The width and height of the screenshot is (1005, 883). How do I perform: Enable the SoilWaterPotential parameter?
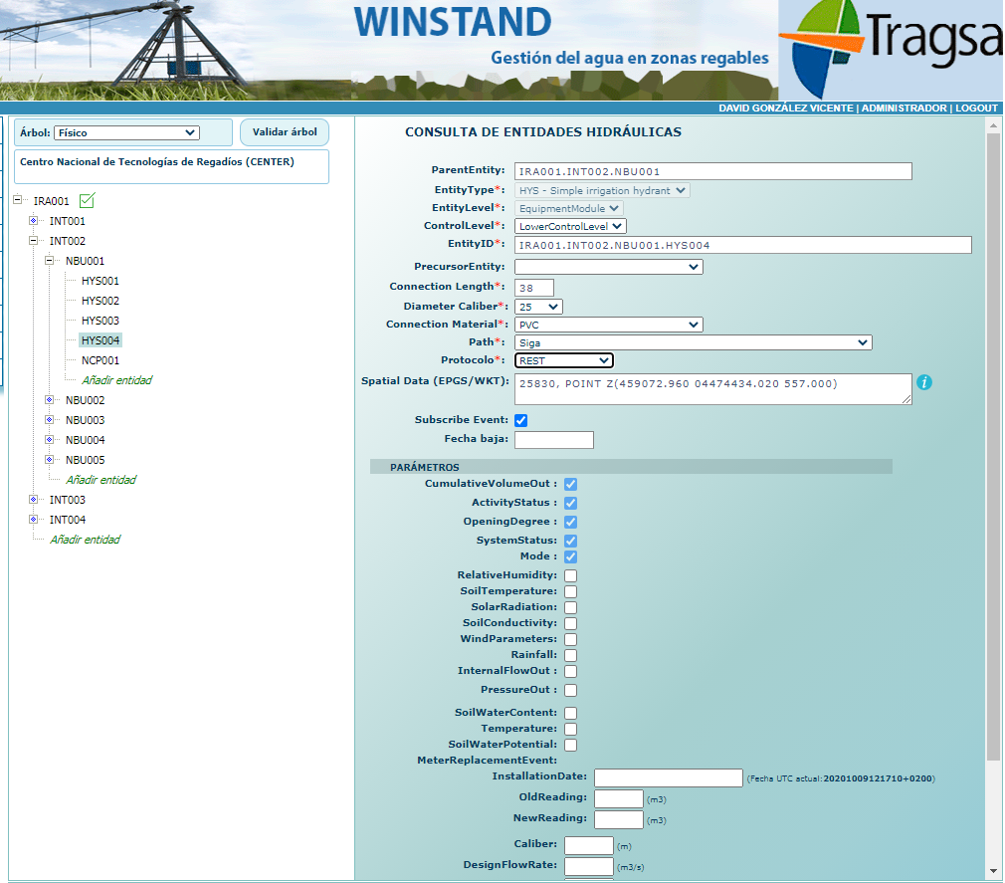click(x=570, y=746)
